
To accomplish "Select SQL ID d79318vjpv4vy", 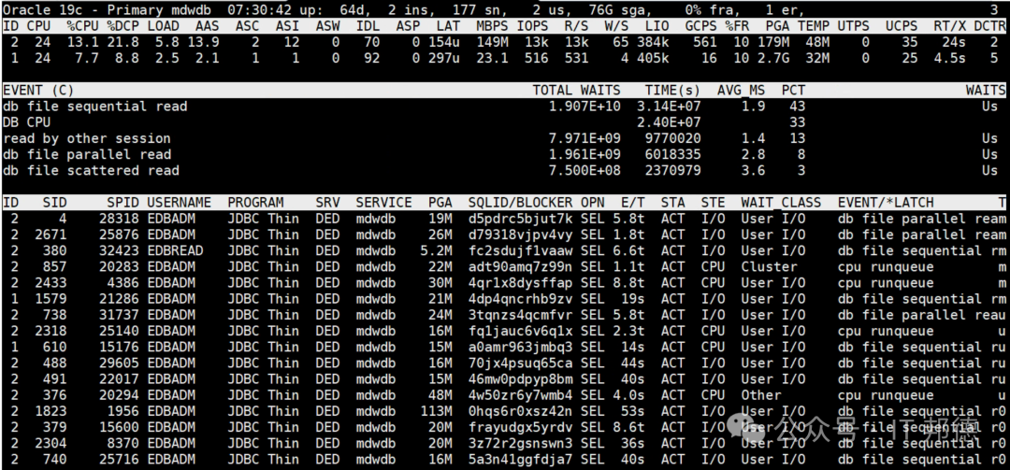I will (521, 235).
